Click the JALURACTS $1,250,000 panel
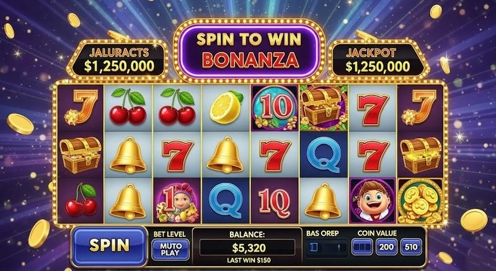Viewport: 496px width, 271px height. (118, 61)
